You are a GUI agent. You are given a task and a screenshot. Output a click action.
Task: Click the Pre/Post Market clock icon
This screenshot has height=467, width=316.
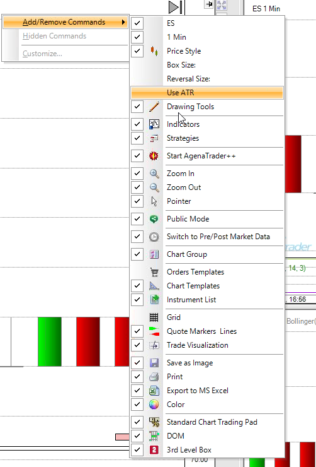[154, 237]
